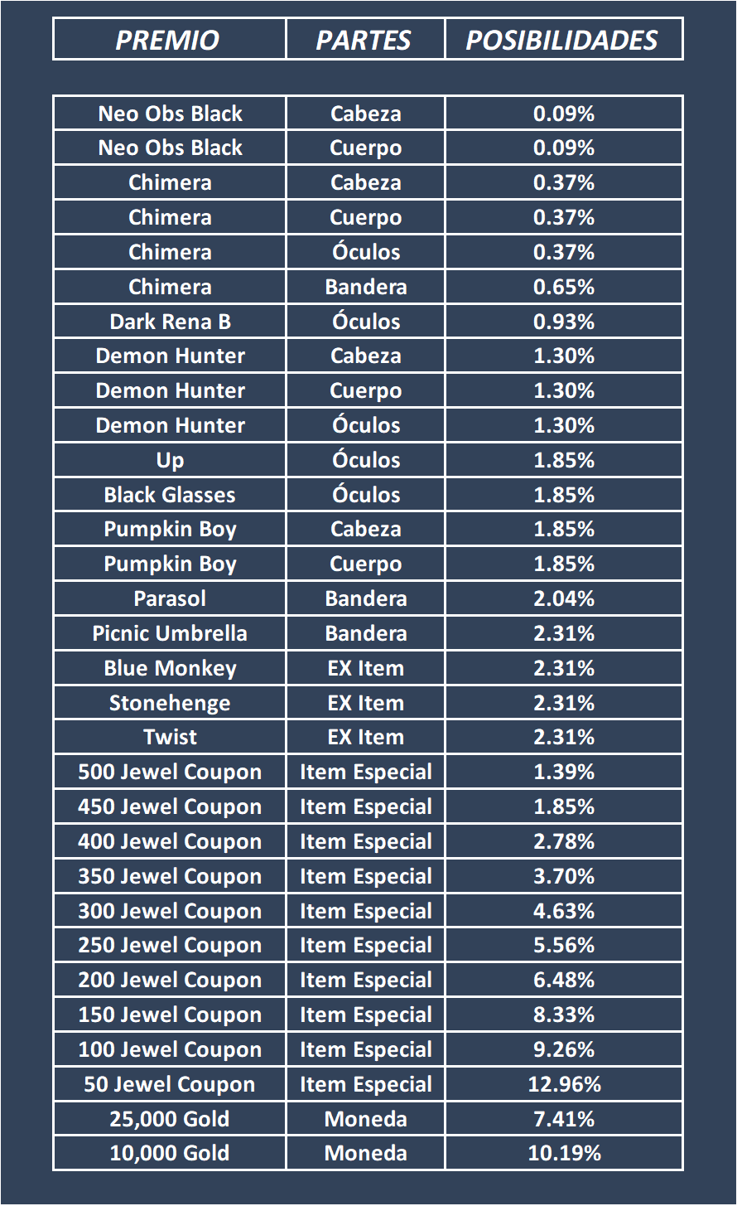737x1206 pixels.
Task: Select the 0.65% probability cell
Action: [x=564, y=287]
